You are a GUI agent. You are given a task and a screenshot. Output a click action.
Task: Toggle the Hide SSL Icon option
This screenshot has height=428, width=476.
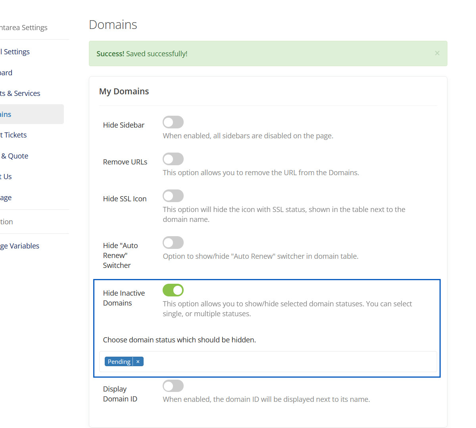173,196
